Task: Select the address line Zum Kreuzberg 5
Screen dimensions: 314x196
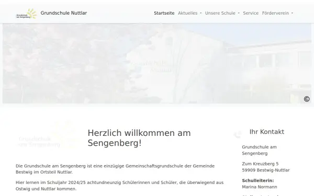Action: [260, 164]
